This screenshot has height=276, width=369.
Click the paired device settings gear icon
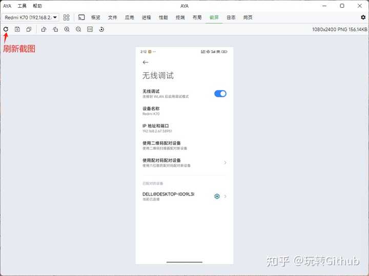click(x=217, y=197)
